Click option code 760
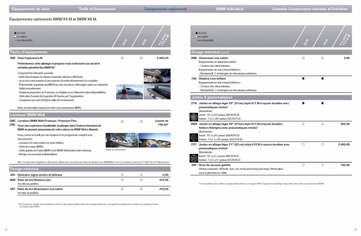 194,78
